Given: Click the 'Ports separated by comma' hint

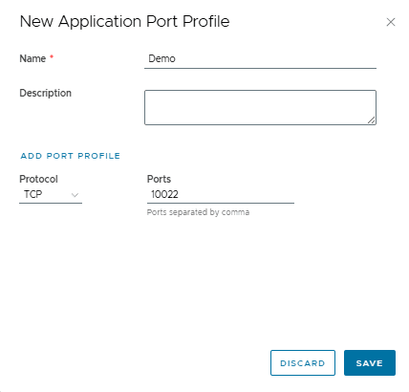Looking at the screenshot, I should point(198,212).
